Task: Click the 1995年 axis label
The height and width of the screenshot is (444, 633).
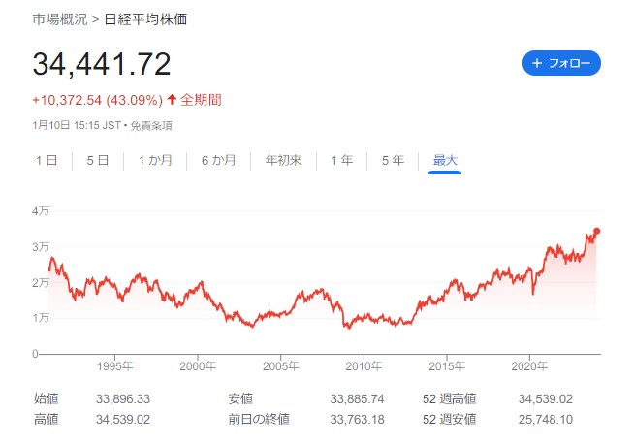Action: 114,366
